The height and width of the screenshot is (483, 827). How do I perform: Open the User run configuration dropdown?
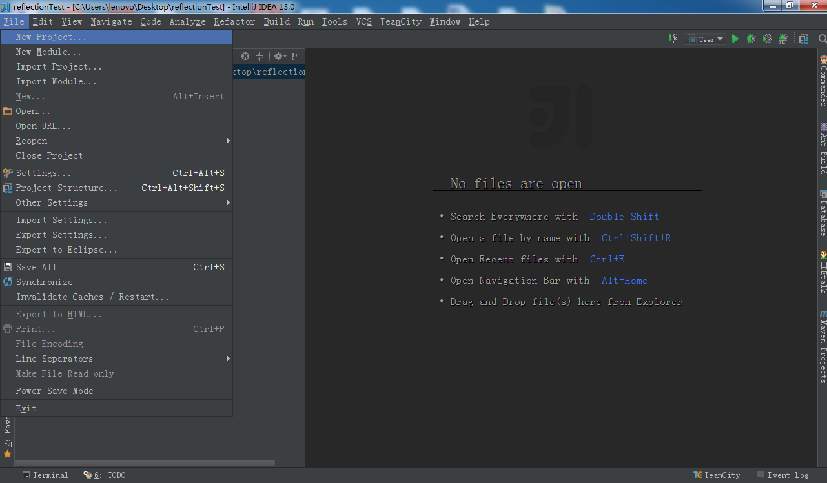coord(706,39)
